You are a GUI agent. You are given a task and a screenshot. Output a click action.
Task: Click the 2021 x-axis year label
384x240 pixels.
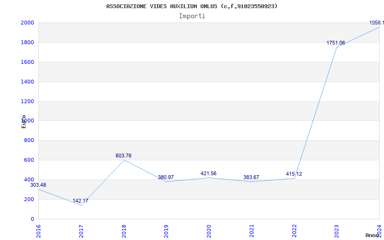pyautogui.click(x=252, y=231)
